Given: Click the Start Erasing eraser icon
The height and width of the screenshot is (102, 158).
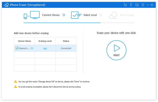Looking at the screenshot, I should (x=113, y=15).
